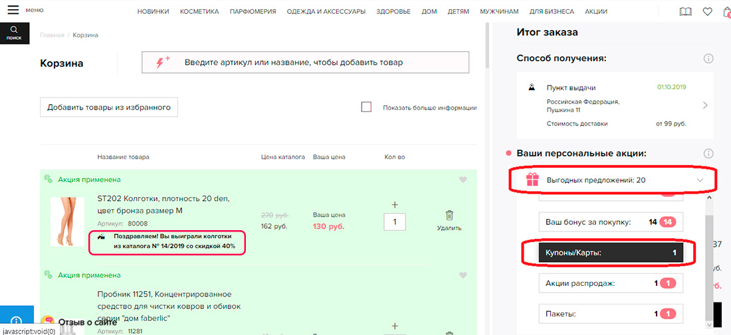The width and height of the screenshot is (731, 335).
Task: Open Пробник 11251 product title
Action: pos(168,306)
